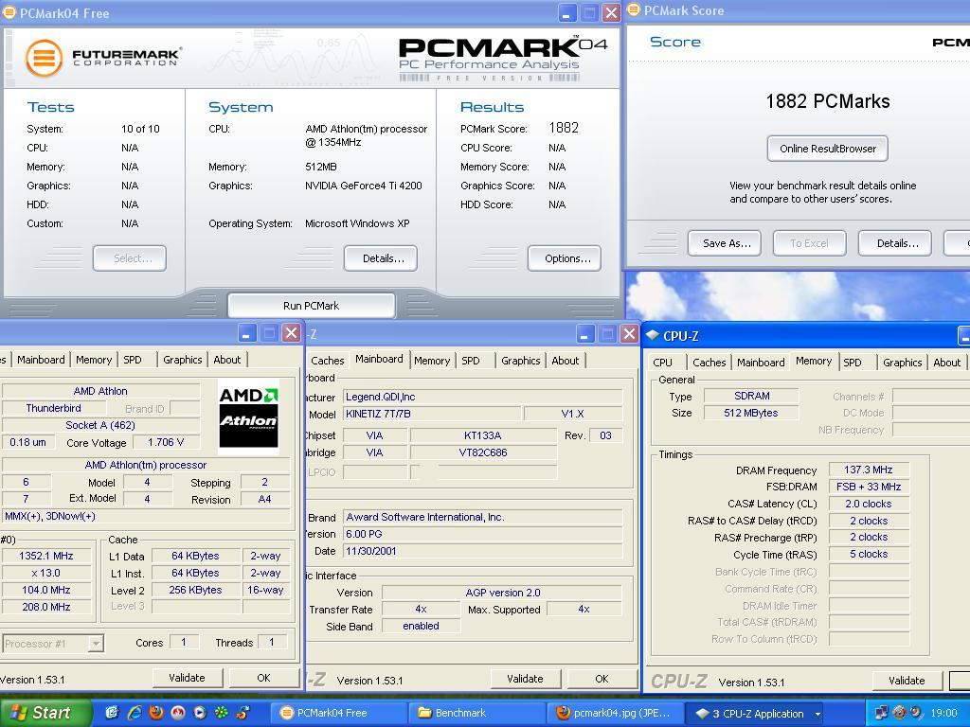The image size is (970, 727).
Task: Click Validate in the CPU tab CPU-Z window
Action: click(187, 678)
